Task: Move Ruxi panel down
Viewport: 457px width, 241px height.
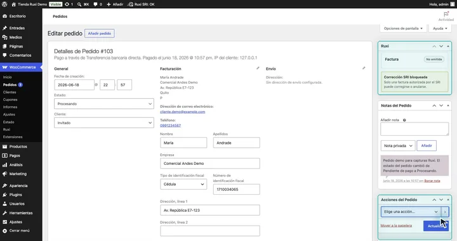Action: point(441,46)
